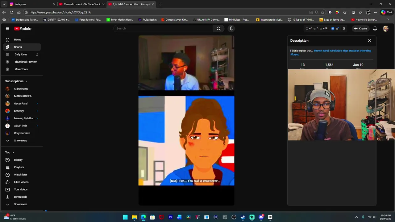Open CoryxKenshin channel subscription
The height and width of the screenshot is (222, 395).
pos(22,133)
